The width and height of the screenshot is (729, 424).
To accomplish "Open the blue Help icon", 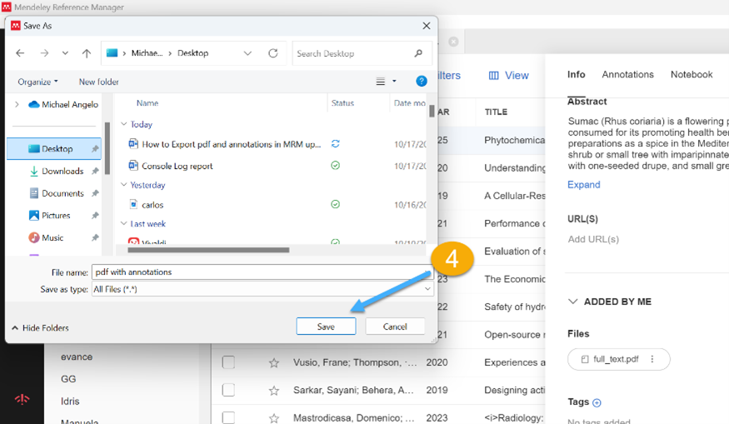I will click(422, 82).
